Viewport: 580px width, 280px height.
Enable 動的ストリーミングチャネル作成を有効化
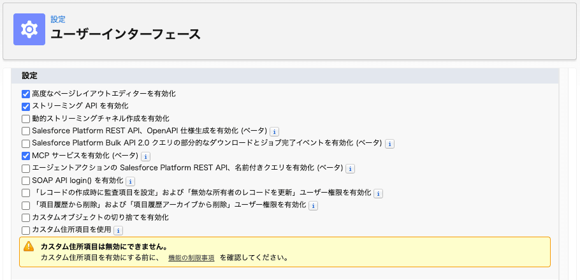[x=25, y=119]
